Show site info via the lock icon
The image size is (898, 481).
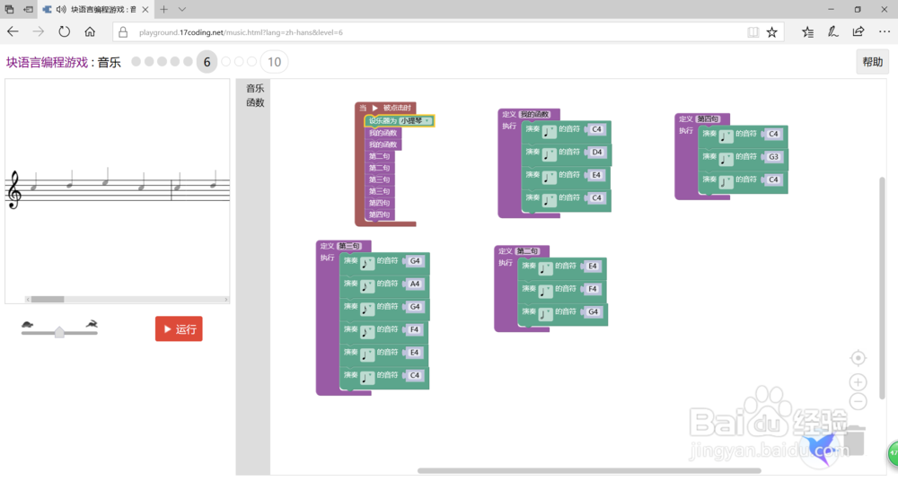click(123, 32)
